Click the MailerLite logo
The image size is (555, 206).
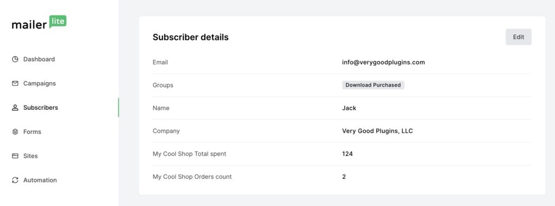(x=39, y=22)
